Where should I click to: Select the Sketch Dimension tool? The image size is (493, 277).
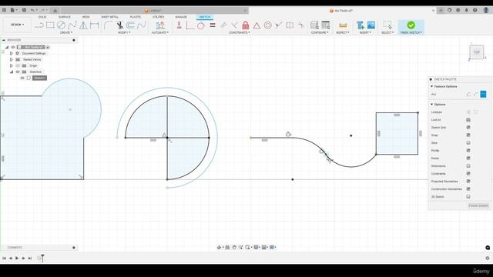click(94, 25)
